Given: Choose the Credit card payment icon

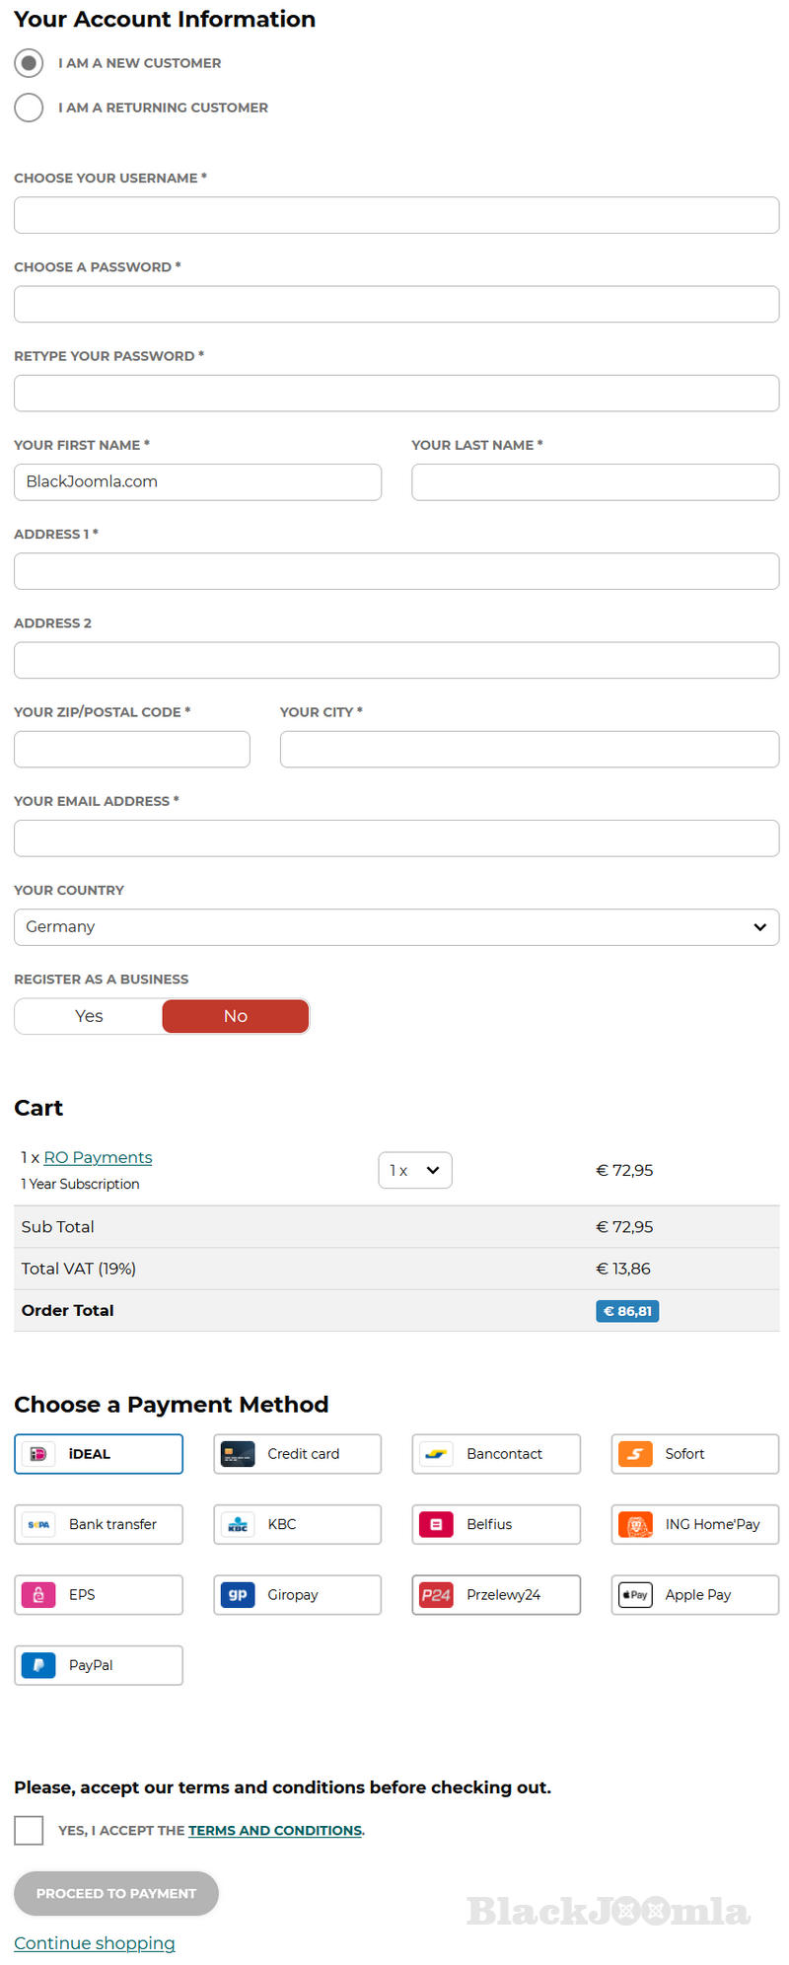Looking at the screenshot, I should tap(238, 1454).
